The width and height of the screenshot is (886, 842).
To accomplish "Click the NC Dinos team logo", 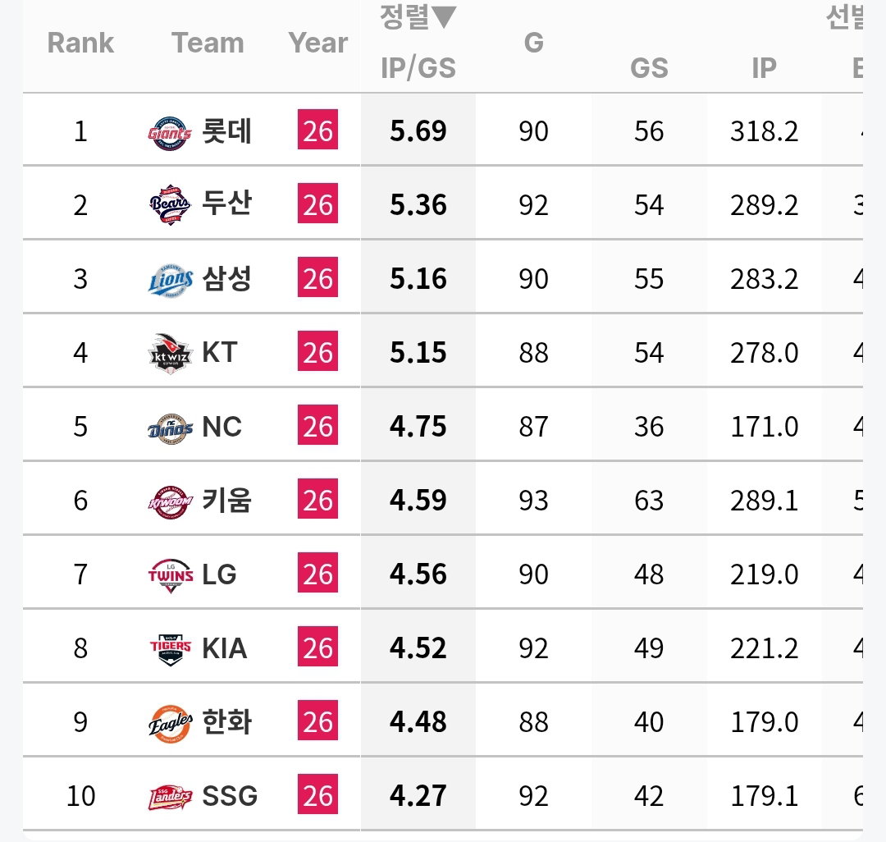I will [170, 428].
